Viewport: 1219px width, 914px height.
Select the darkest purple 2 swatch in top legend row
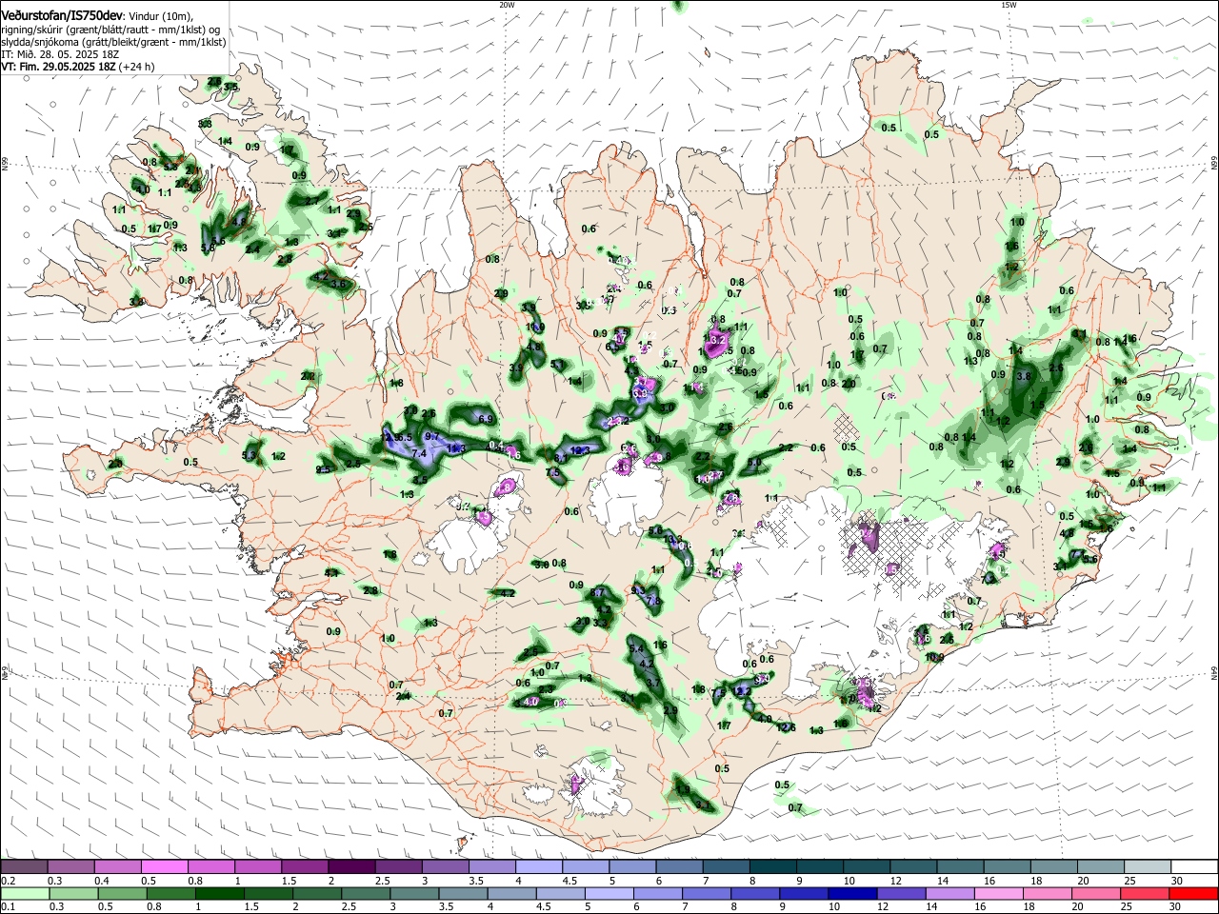[351, 866]
